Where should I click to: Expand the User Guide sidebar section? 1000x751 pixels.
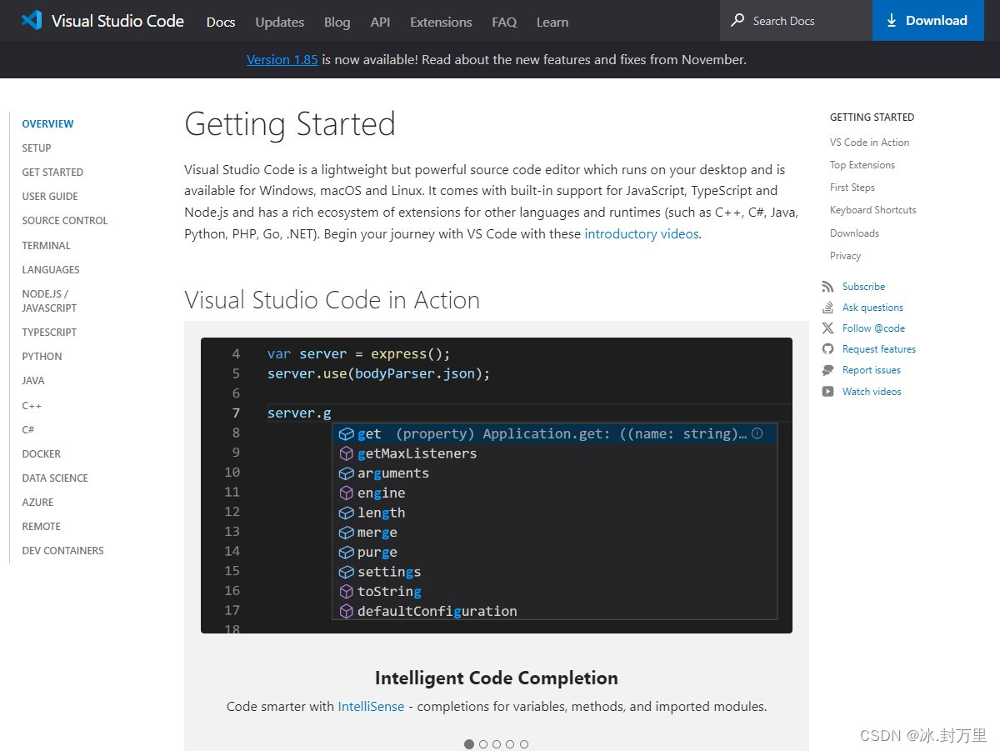(50, 196)
